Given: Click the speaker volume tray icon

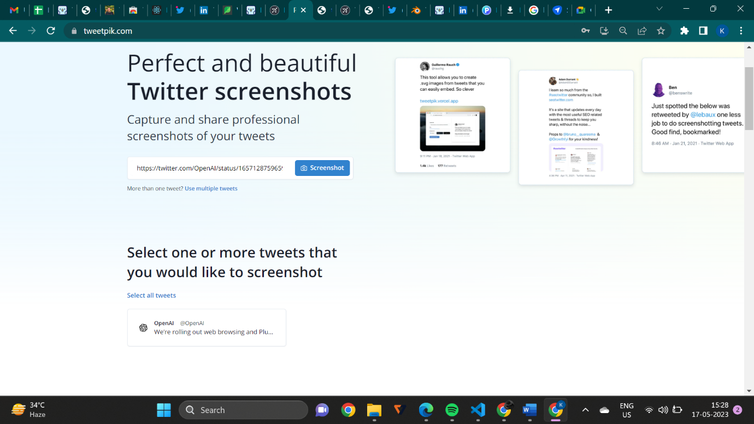Looking at the screenshot, I should (663, 410).
